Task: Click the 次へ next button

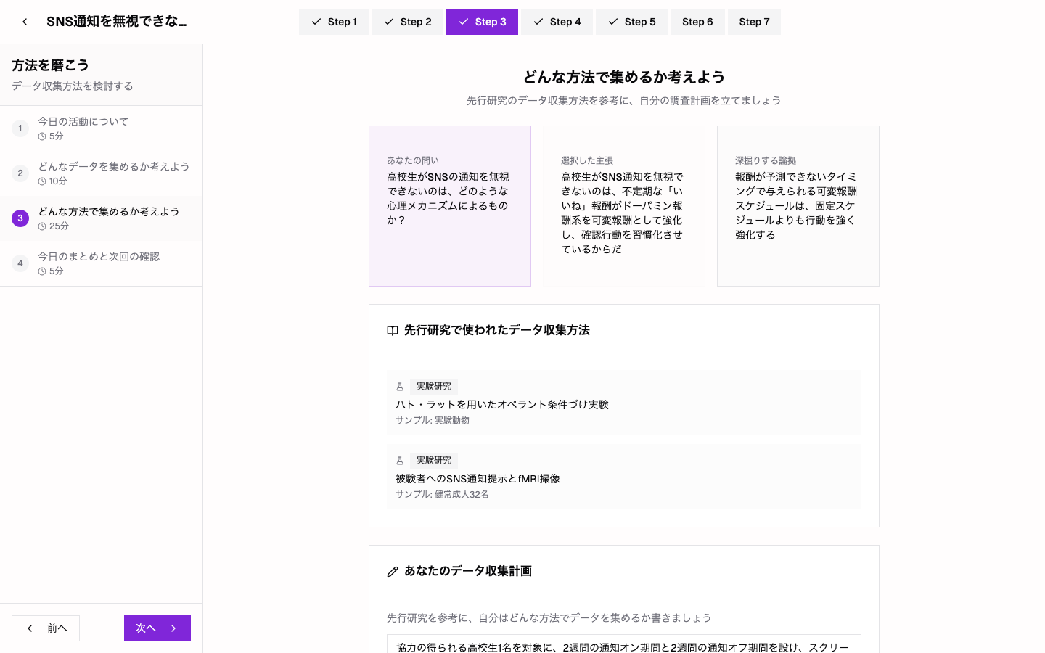Action: point(157,628)
